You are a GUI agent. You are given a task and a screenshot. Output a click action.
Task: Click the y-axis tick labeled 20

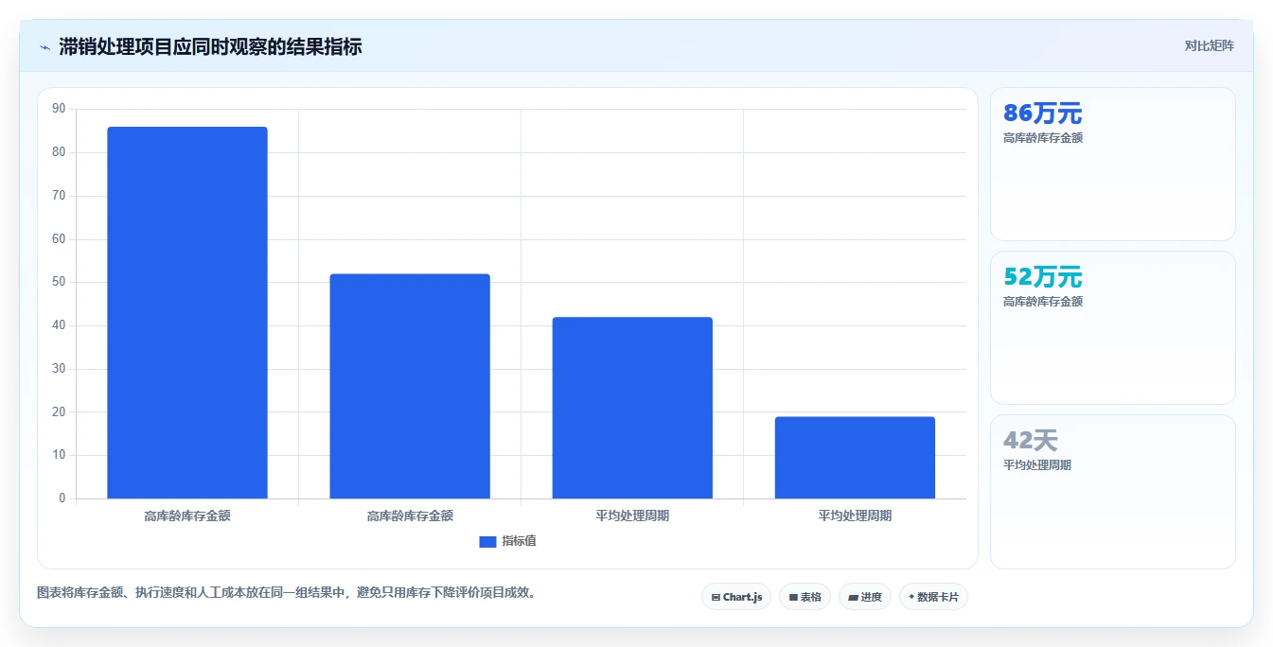click(x=59, y=411)
